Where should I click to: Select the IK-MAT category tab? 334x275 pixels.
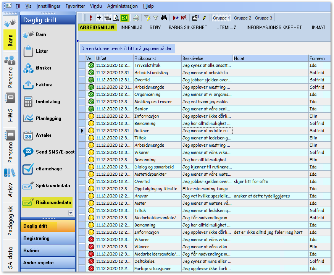[x=318, y=27]
